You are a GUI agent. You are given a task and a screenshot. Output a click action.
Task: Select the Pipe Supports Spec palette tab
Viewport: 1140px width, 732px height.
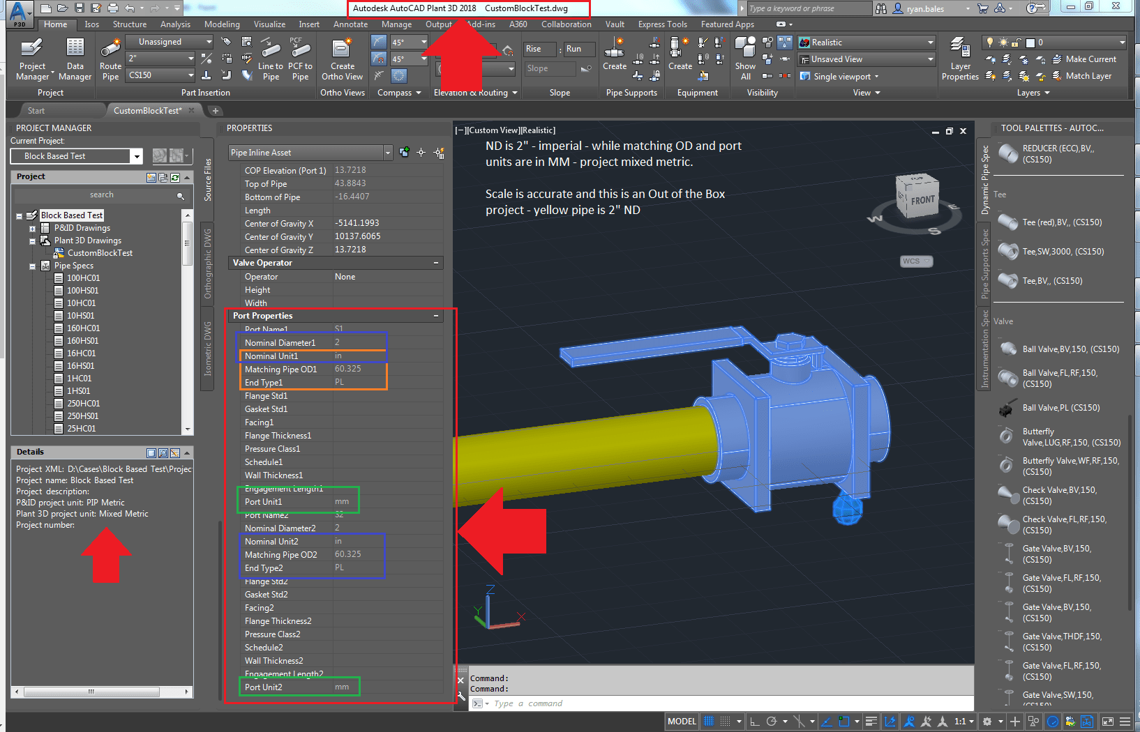pyautogui.click(x=985, y=264)
